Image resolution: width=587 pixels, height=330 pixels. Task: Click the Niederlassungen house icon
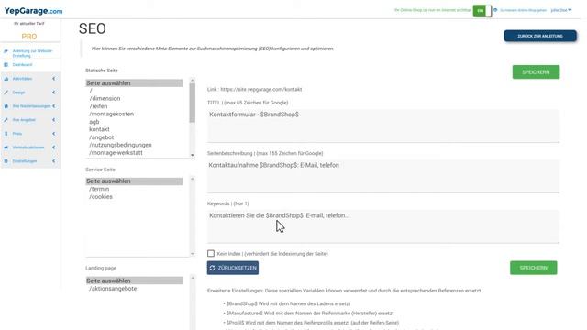tap(6, 106)
